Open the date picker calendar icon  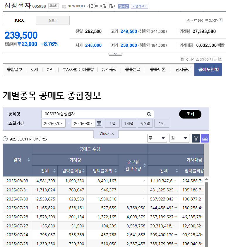point(99,123)
